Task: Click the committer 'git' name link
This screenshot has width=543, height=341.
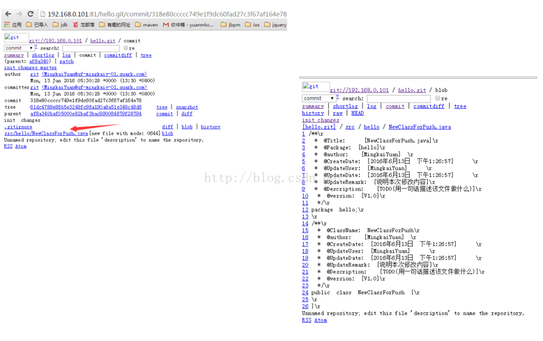Action: [x=34, y=87]
